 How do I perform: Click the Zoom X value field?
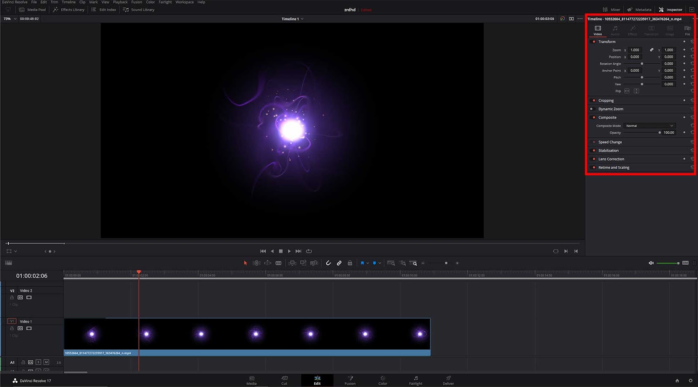pyautogui.click(x=635, y=50)
